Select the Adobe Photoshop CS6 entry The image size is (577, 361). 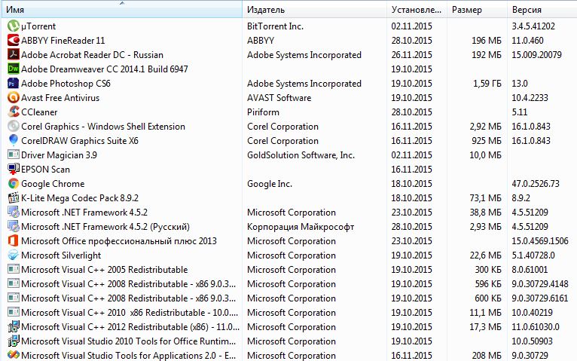(66, 83)
